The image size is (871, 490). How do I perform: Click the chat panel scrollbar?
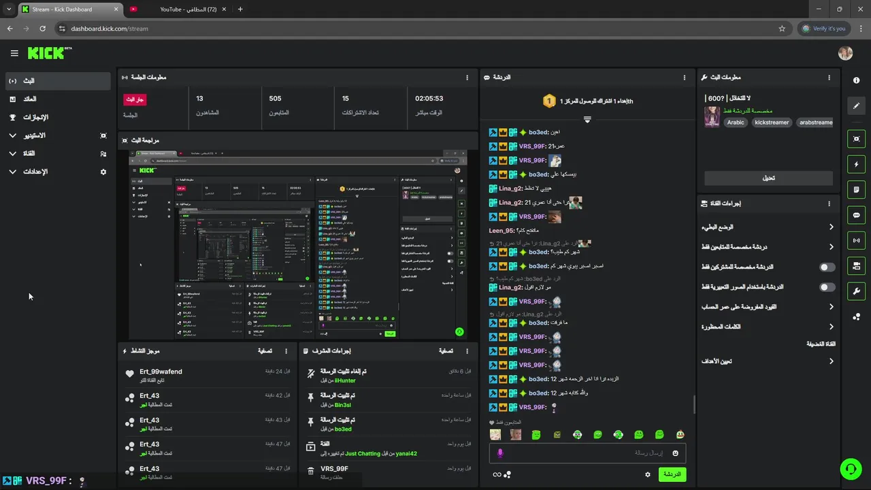(694, 404)
